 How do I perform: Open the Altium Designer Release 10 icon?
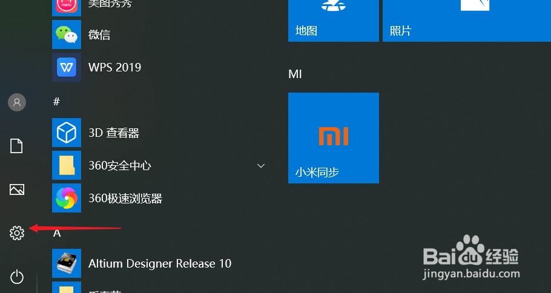(x=67, y=263)
